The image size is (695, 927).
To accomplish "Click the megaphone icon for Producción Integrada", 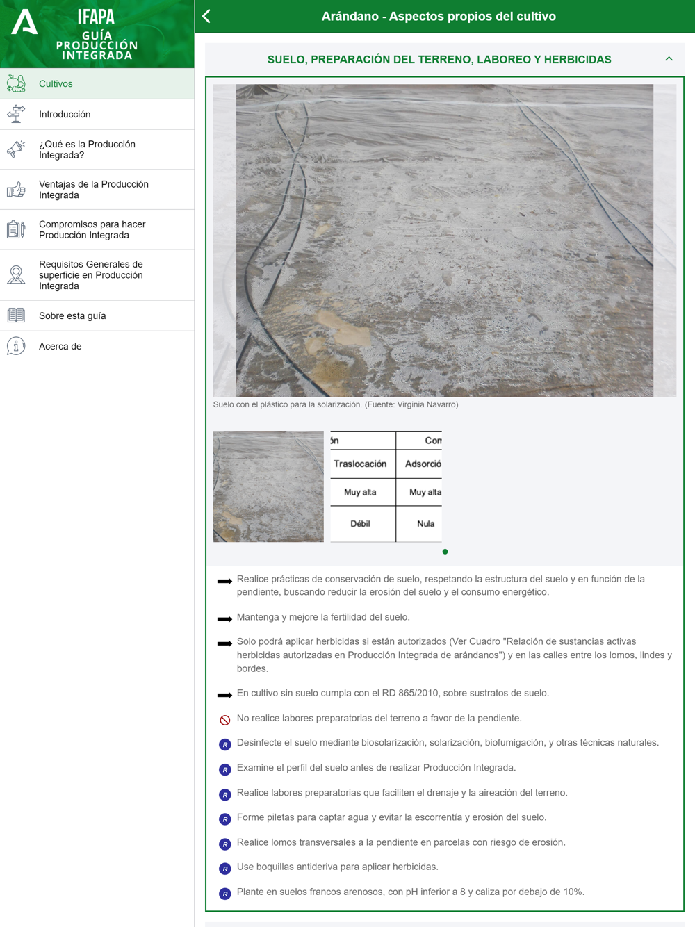I will coord(16,149).
